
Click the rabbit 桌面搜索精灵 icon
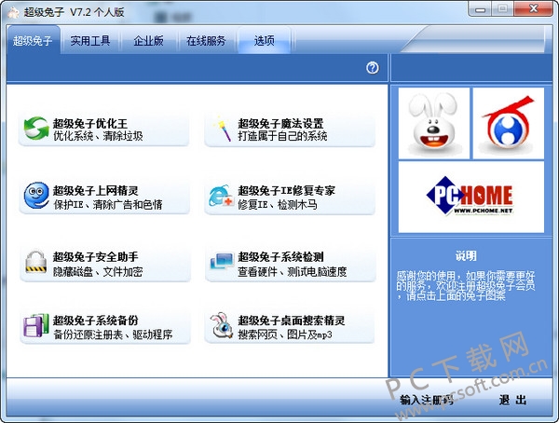coord(221,325)
